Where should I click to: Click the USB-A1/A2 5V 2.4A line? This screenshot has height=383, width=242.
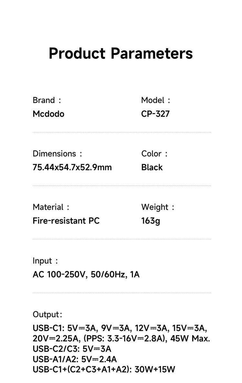tap(75, 359)
